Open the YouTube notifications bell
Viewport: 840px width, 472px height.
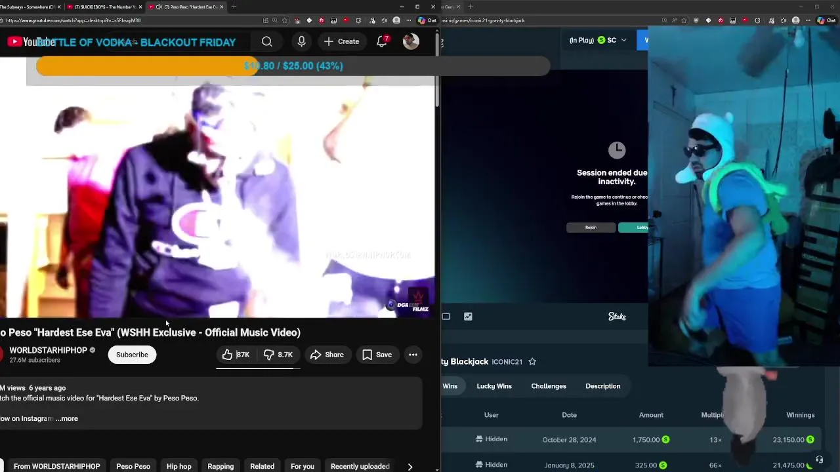[x=383, y=41]
